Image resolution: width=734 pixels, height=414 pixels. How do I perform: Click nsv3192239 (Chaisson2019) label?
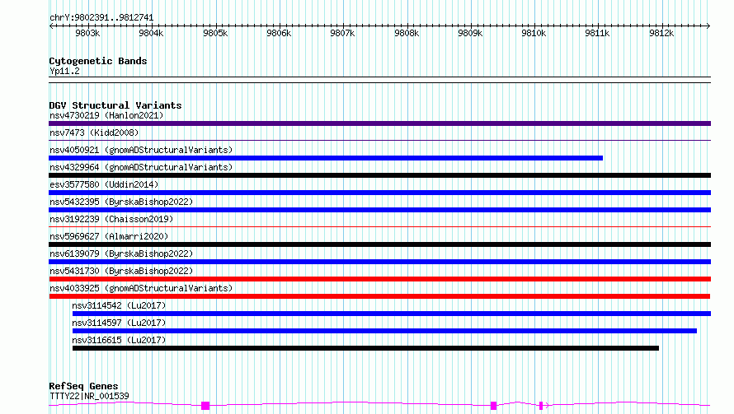click(111, 219)
